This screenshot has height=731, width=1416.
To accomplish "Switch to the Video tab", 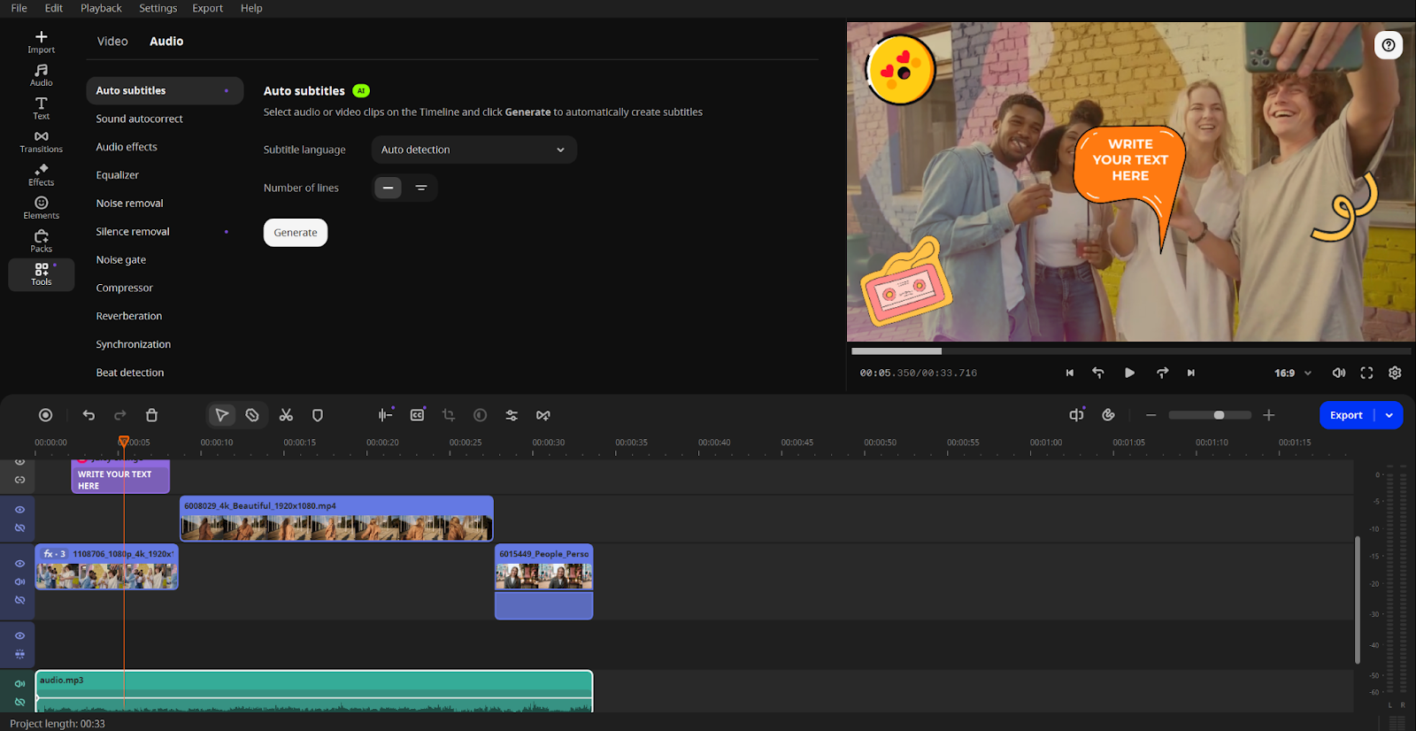I will 112,42.
